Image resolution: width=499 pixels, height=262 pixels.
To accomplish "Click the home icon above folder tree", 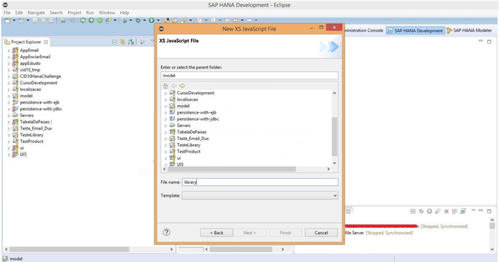I will 166,86.
